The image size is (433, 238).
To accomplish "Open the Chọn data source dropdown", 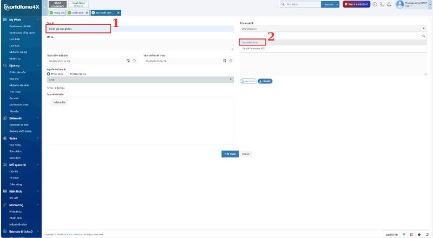I will click(x=140, y=79).
